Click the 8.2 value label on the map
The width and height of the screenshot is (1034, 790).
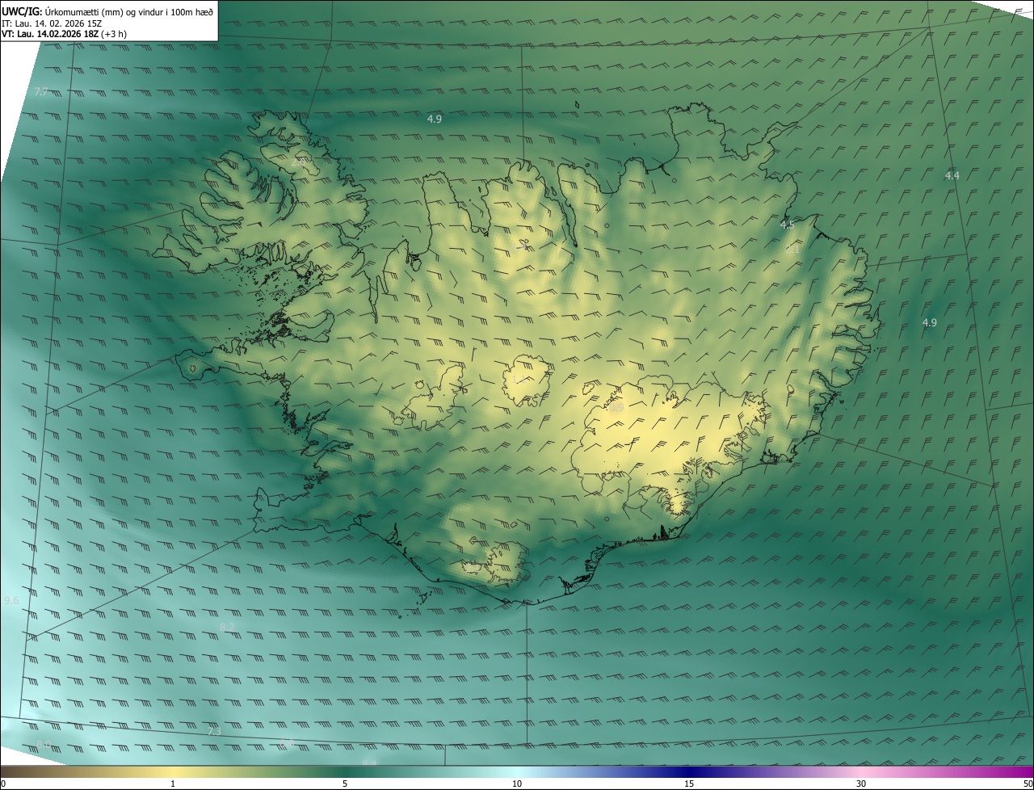228,627
